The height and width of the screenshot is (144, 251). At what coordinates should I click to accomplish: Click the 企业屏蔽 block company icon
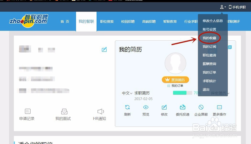[201, 107]
